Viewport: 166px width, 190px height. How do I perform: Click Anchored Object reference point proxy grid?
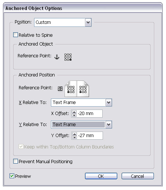tap(68, 57)
